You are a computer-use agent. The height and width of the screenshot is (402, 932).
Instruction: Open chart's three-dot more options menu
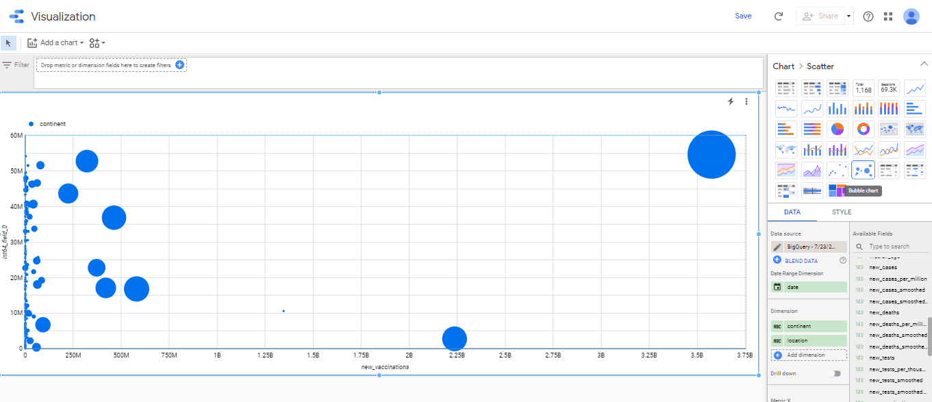click(746, 101)
